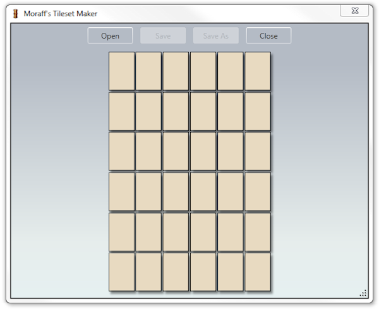Screen dimensions: 379x309
Task: Select the last tile in the third row
Action: pos(258,152)
